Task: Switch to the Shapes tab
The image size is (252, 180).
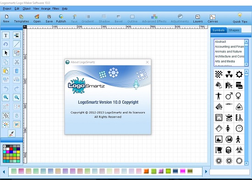Action: pos(234,30)
